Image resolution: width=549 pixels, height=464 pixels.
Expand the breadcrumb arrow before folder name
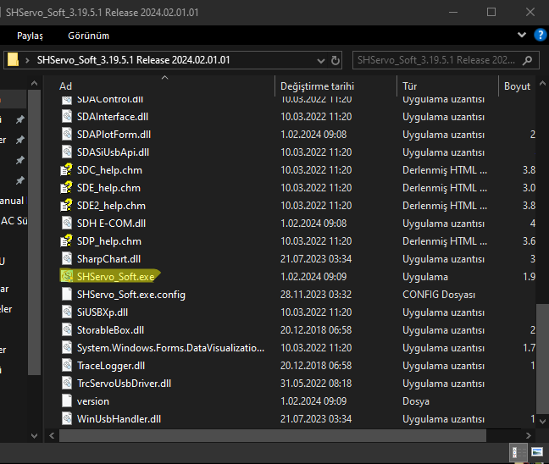coord(29,61)
